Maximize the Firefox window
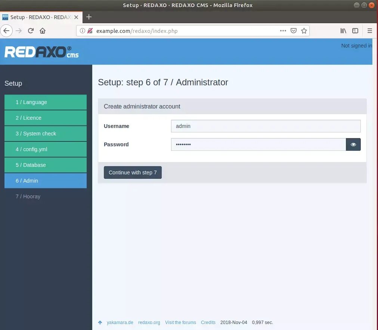This screenshot has height=330, width=378. coord(364,5)
